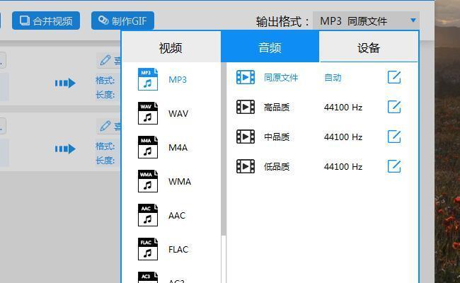Choose the M4A text label
The height and width of the screenshot is (283, 460).
coord(178,147)
